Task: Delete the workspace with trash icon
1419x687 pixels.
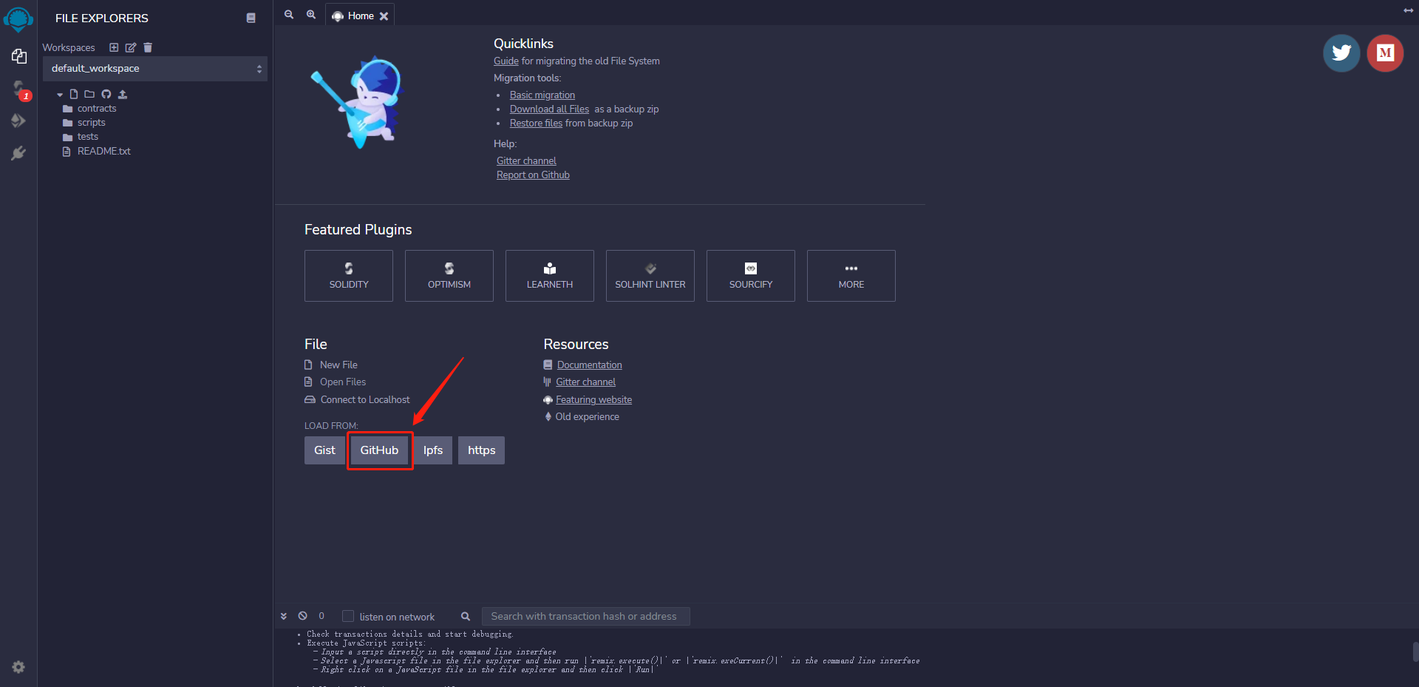Action: pos(148,47)
